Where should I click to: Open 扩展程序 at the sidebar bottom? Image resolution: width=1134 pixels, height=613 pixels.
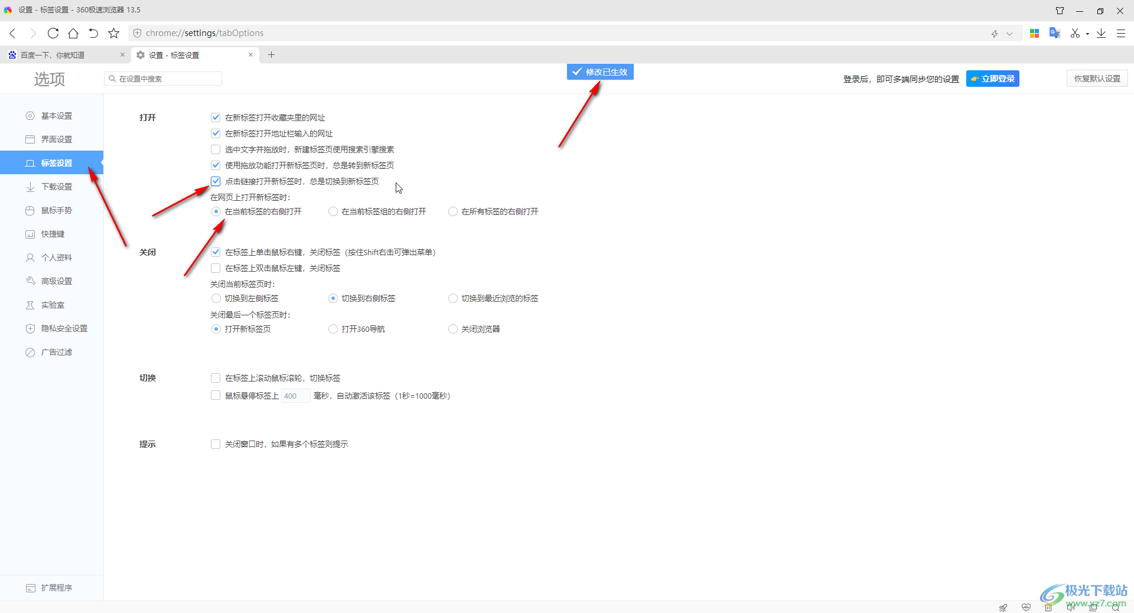tap(51, 588)
